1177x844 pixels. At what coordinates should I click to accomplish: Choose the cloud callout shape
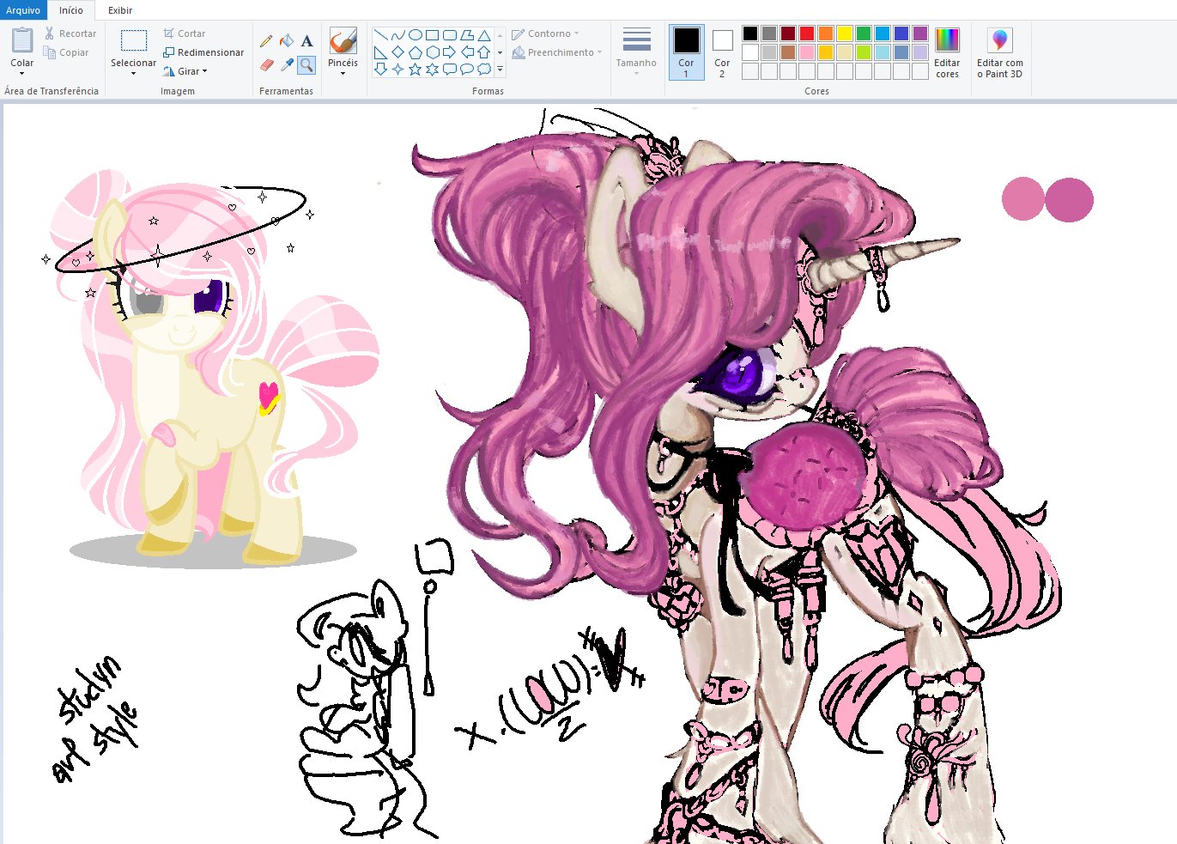484,70
